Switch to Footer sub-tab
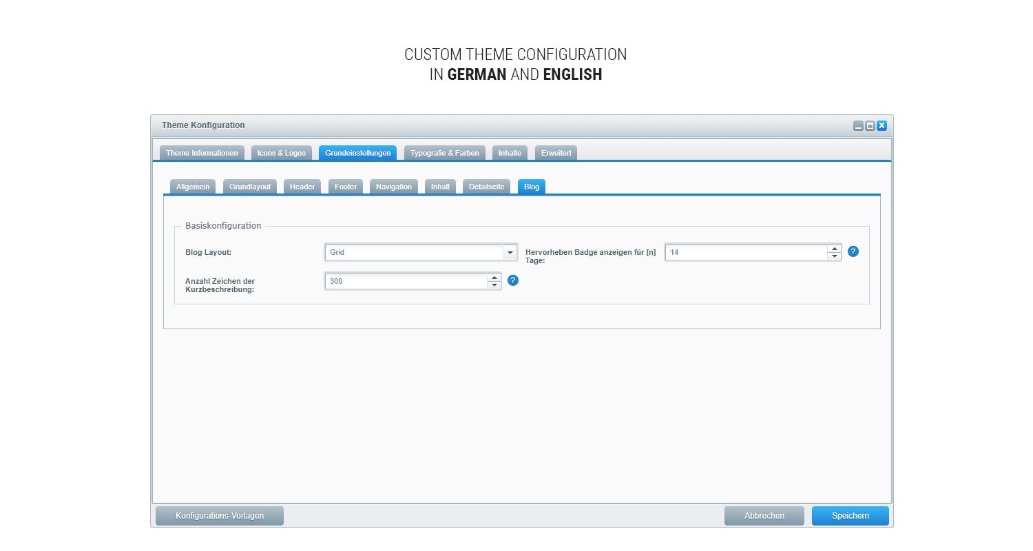 click(346, 187)
